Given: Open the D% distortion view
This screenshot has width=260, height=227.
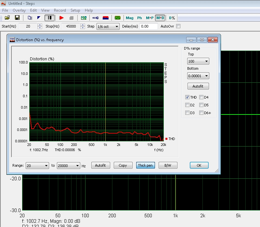Looking at the screenshot, I should 172,18.
